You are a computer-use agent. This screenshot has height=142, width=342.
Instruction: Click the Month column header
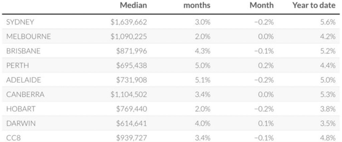262,5
